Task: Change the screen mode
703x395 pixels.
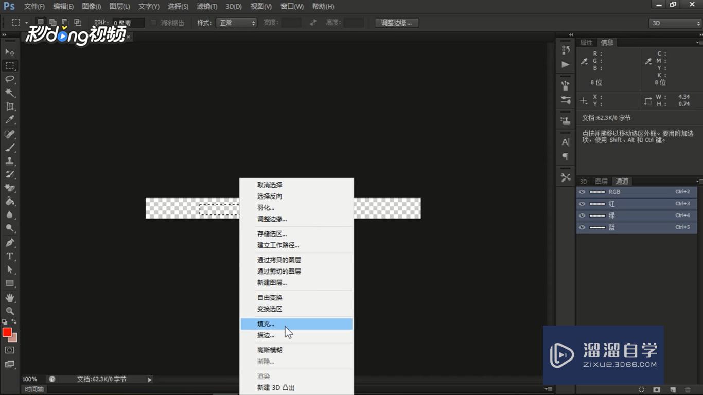Action: click(x=10, y=364)
